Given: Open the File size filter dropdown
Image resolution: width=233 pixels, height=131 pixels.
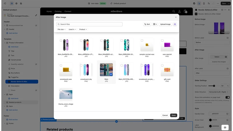Looking at the screenshot, I should [61, 29].
